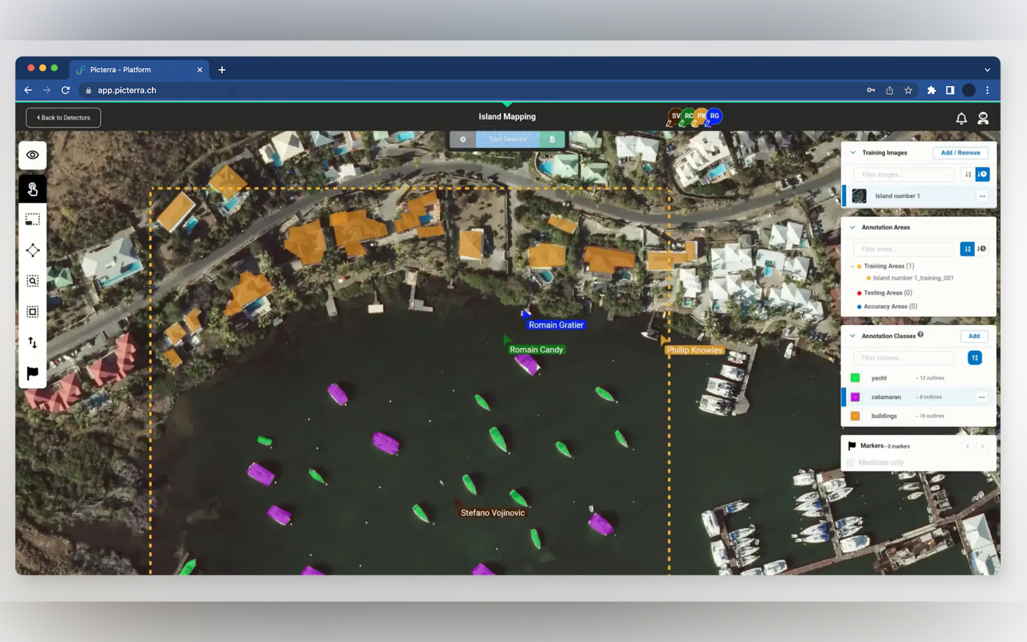The height and width of the screenshot is (642, 1027).
Task: Select the rectangle area drawing tool
Action: [x=32, y=220]
